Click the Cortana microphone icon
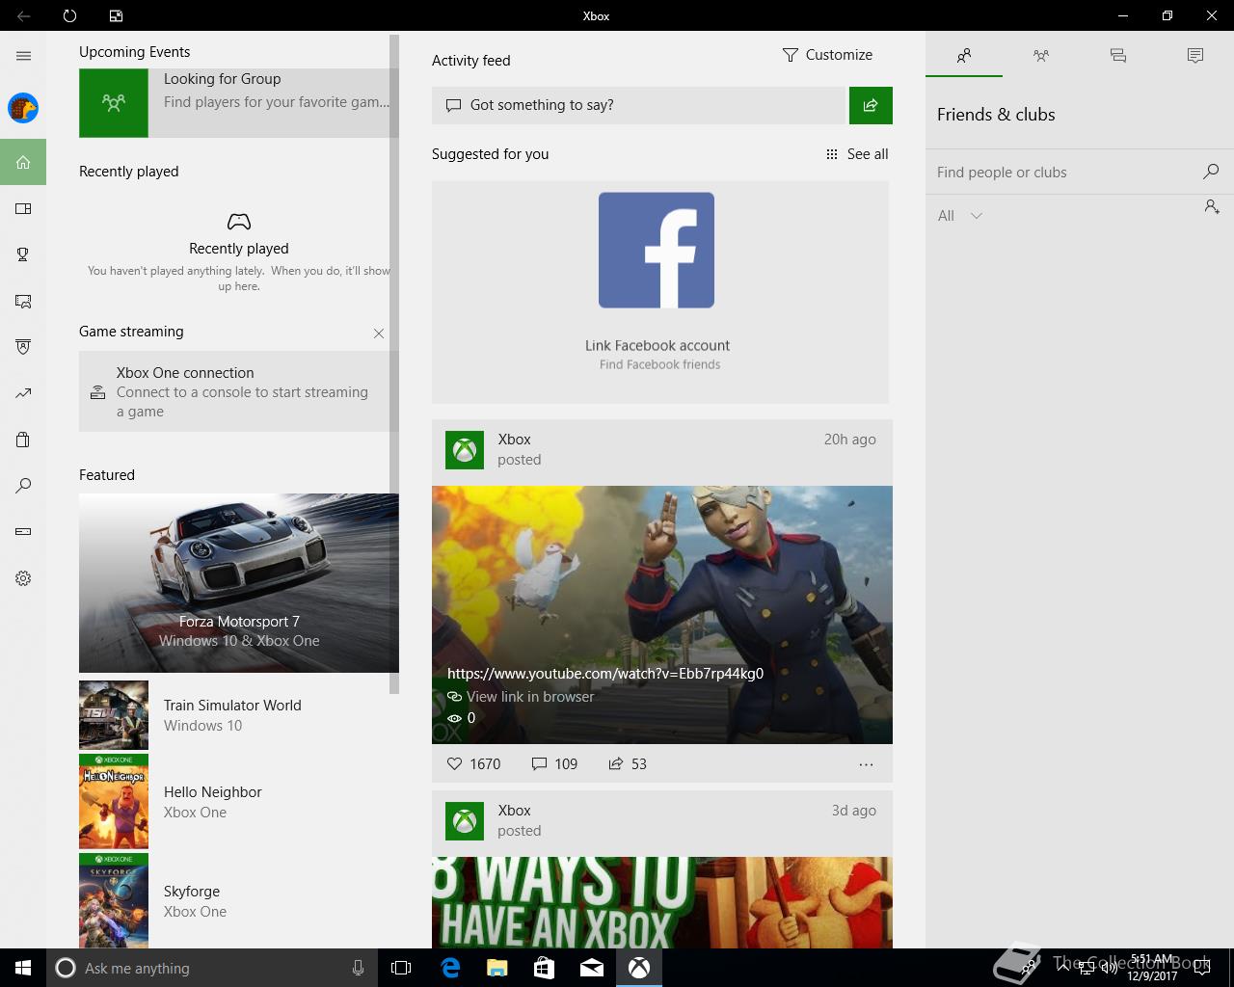Screen dimensions: 1234x987 pos(358,968)
